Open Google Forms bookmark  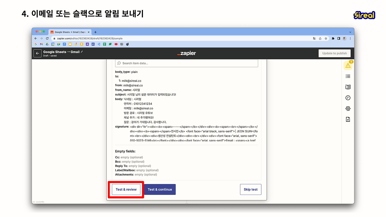[x=87, y=44]
